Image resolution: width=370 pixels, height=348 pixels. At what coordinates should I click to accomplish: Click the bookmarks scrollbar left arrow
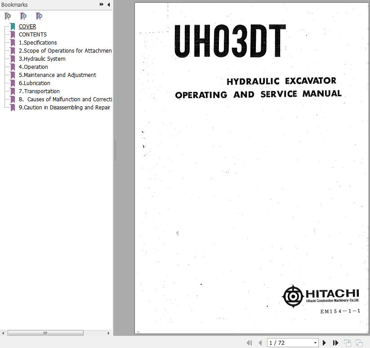pyautogui.click(x=3, y=333)
